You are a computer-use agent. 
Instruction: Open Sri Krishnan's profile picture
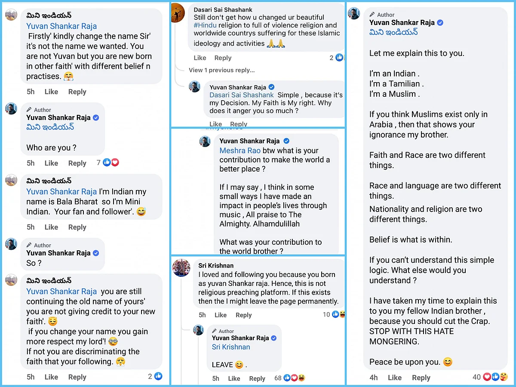181,268
